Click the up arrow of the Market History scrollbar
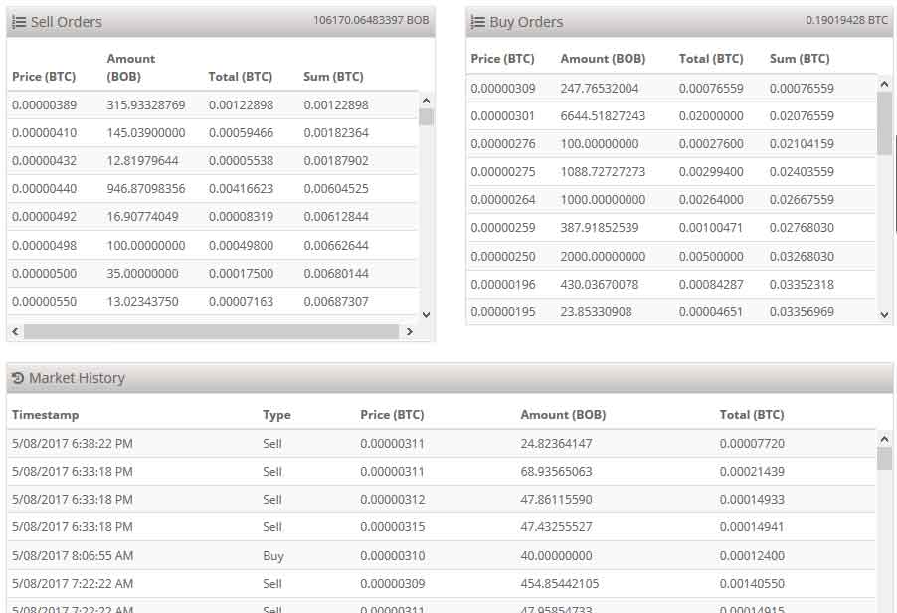897x613 pixels. coord(884,440)
